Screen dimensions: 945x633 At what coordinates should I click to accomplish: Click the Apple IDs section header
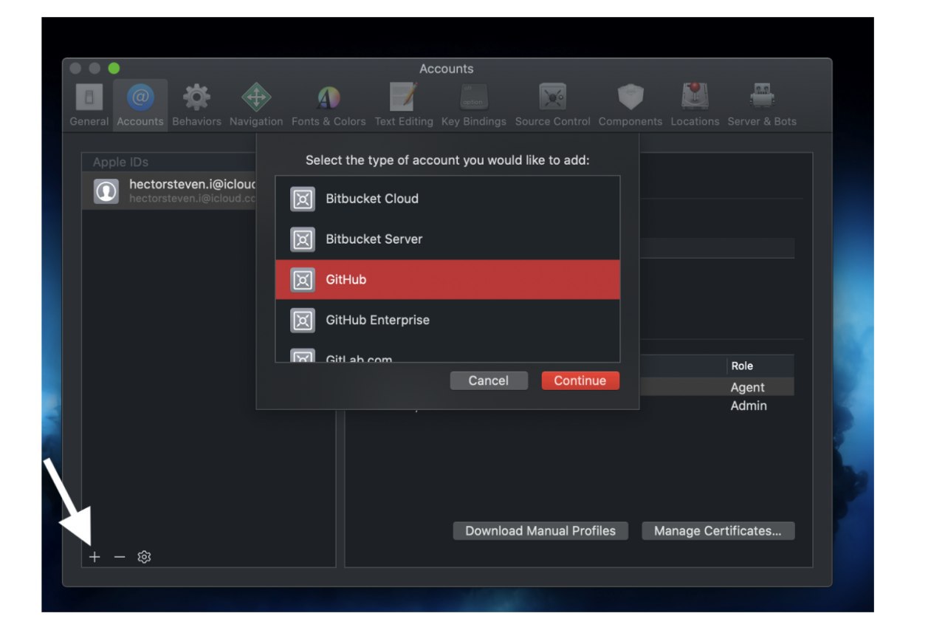[x=120, y=162]
